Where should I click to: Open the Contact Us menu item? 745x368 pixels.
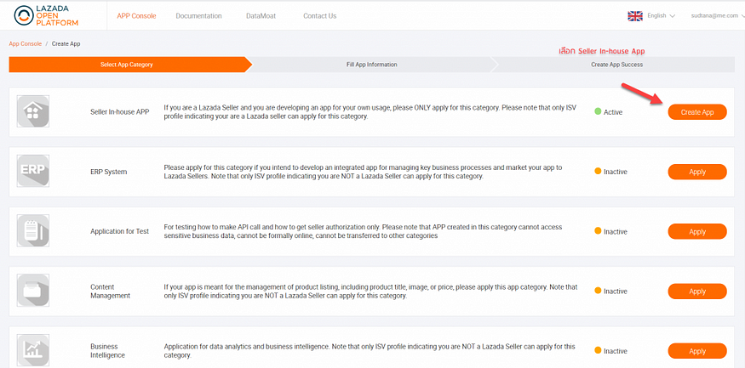pos(320,15)
